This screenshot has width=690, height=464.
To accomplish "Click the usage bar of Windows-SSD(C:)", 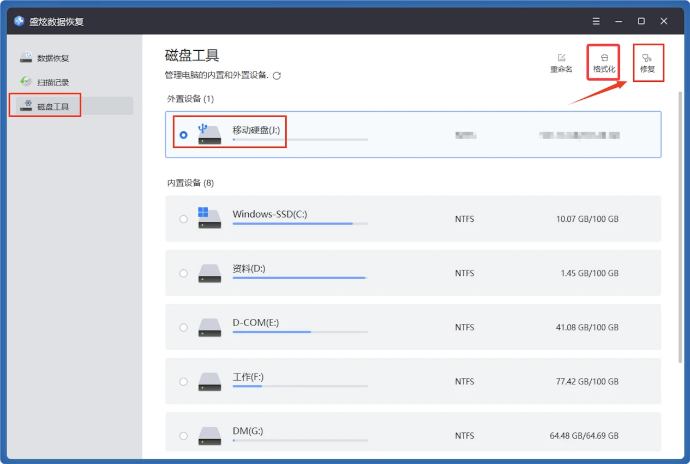I will coord(300,224).
